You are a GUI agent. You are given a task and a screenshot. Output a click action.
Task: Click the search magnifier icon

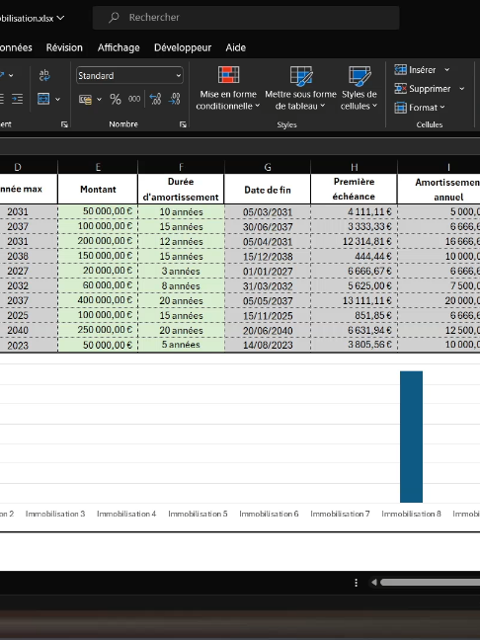pos(114,17)
